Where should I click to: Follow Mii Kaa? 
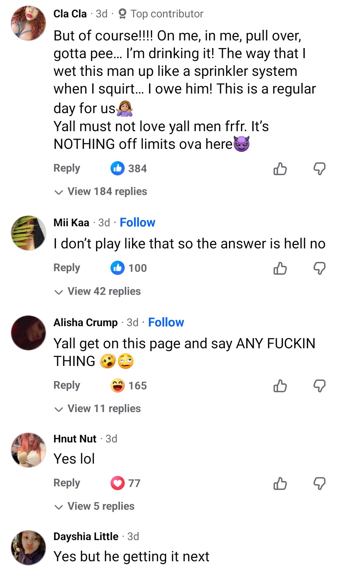pos(138,222)
